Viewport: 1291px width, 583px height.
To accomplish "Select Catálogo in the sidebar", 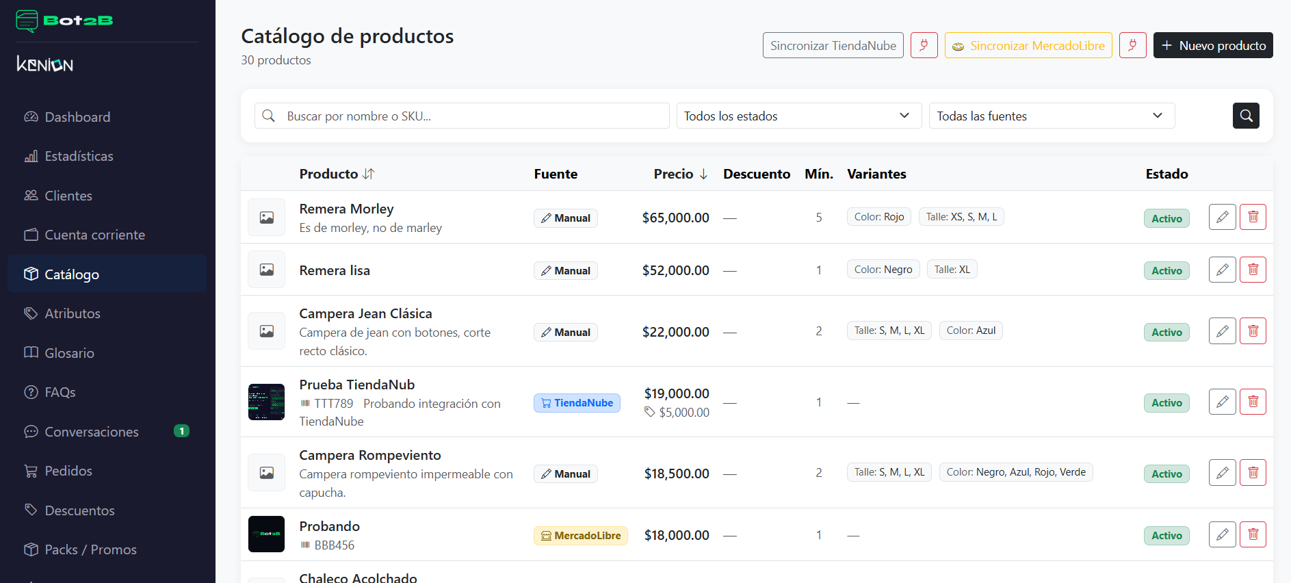I will coord(107,274).
